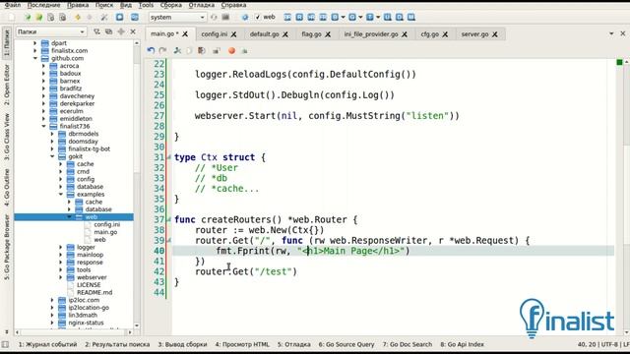Open build configuration gear icon before web
630x354 pixels.
[x=245, y=18]
